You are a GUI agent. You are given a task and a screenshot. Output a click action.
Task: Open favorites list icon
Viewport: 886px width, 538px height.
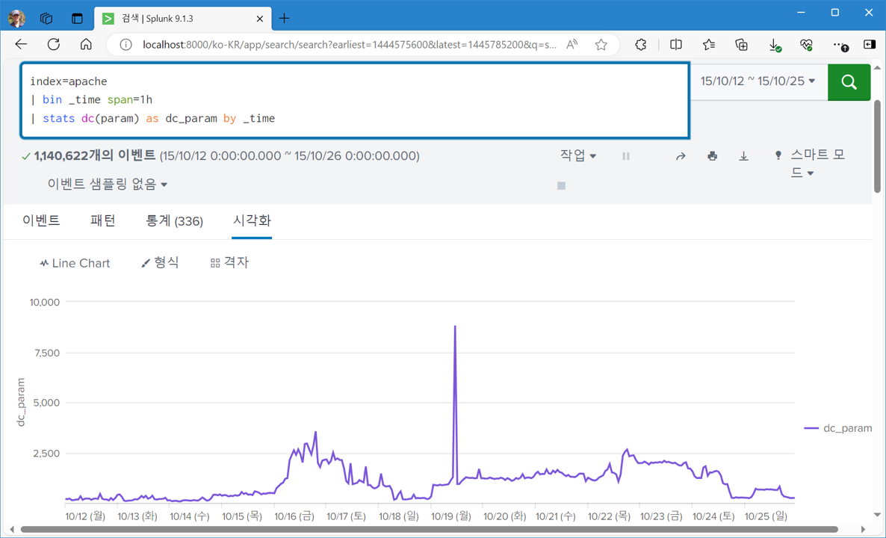tap(708, 45)
